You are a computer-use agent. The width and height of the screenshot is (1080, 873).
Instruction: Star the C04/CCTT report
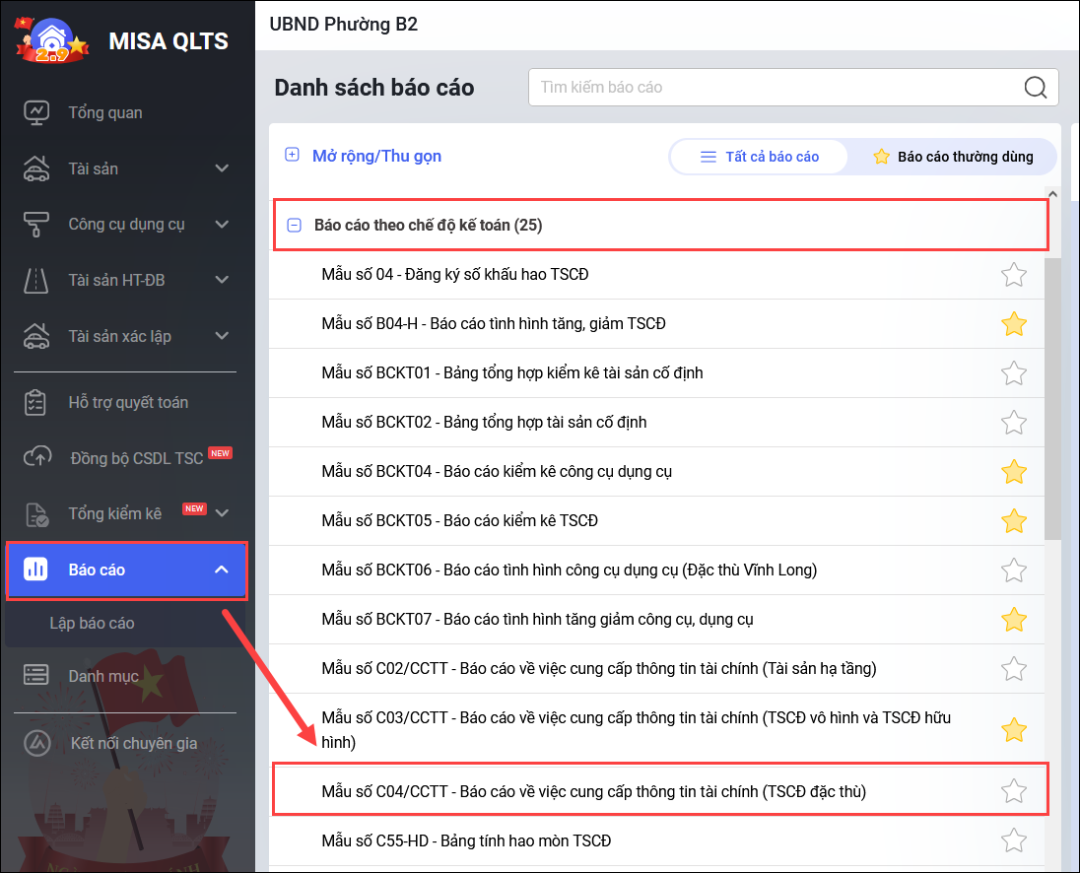(1014, 791)
